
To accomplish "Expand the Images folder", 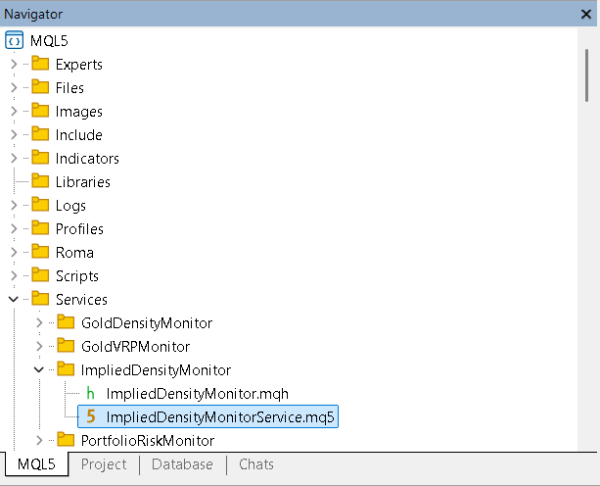I will pos(14,111).
